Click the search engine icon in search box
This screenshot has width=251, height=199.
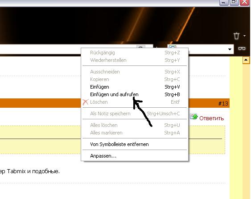pos(173,46)
